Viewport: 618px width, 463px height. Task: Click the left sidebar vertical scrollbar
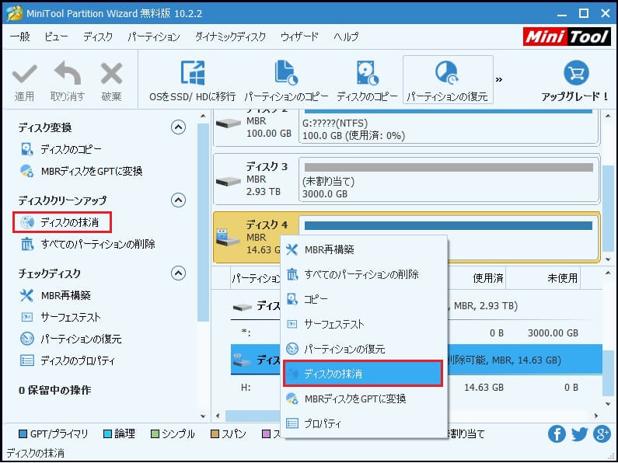click(x=203, y=222)
